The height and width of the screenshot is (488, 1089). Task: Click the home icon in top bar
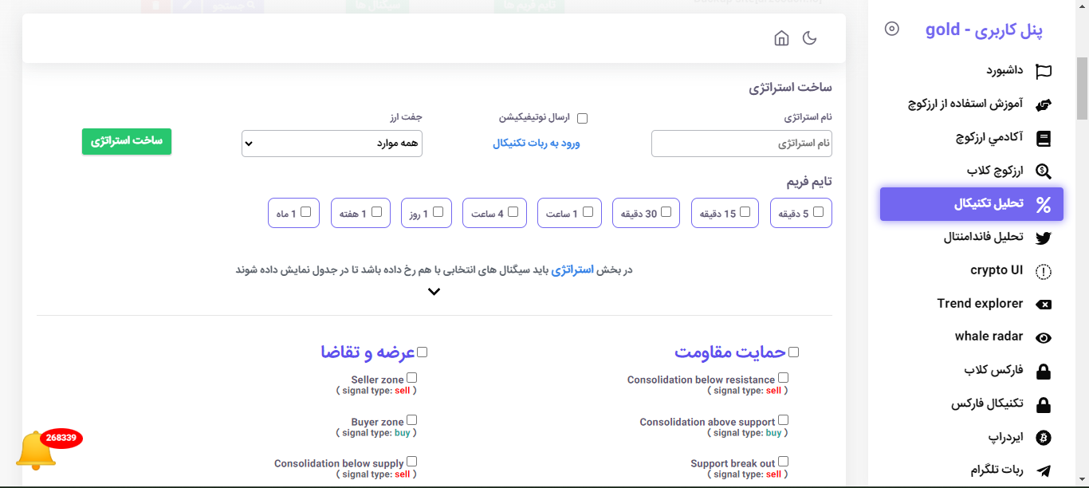pyautogui.click(x=781, y=38)
